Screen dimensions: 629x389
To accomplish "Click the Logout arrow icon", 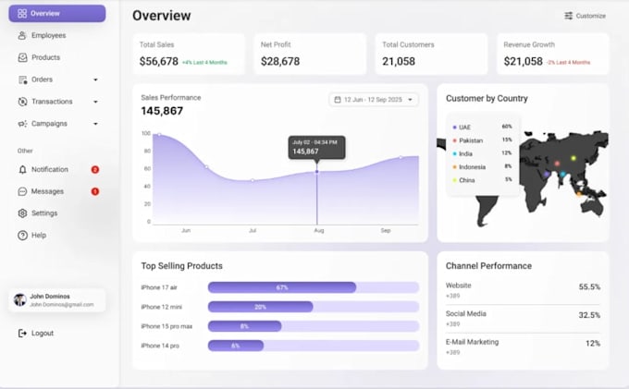I will (x=22, y=334).
